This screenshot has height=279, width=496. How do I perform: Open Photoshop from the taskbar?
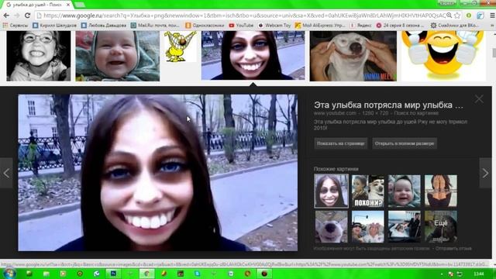(113, 274)
